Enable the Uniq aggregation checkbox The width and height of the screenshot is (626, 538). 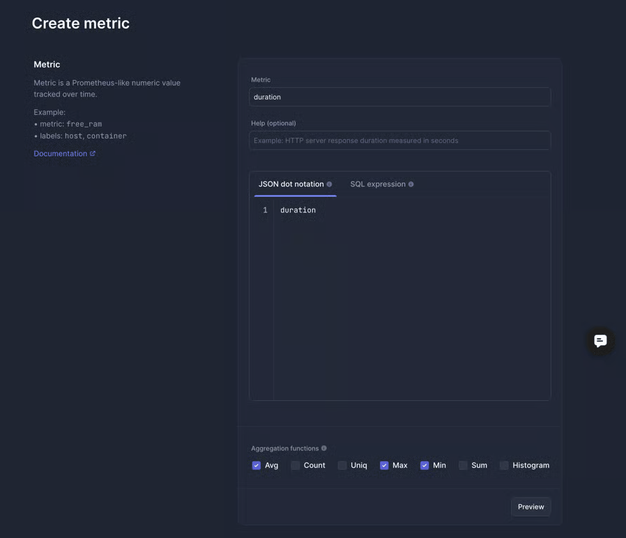[x=342, y=465]
